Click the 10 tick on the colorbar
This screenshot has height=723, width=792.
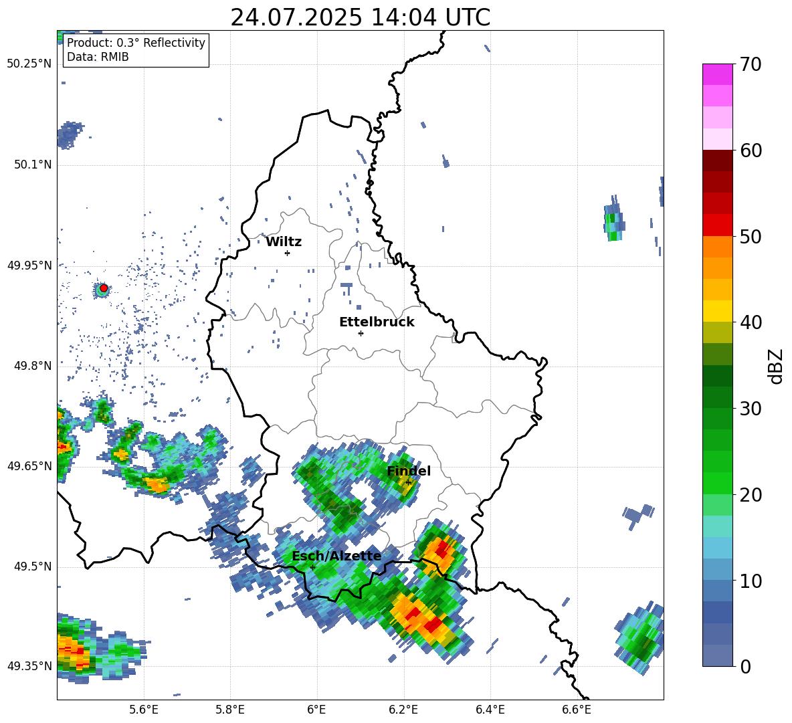point(751,581)
